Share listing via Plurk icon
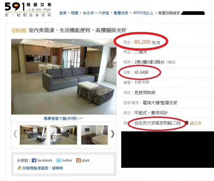The height and width of the screenshot is (181, 214). (78, 161)
